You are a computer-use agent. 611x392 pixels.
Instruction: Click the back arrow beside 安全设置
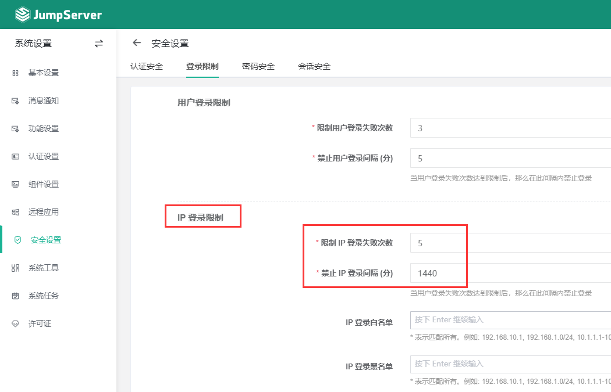pos(136,42)
